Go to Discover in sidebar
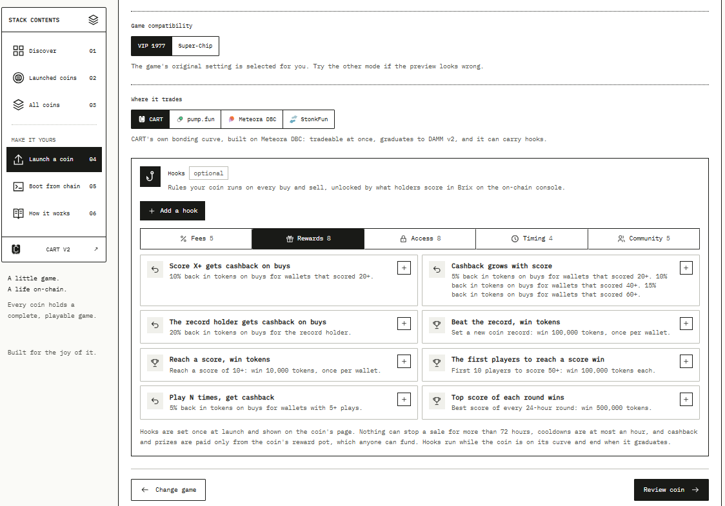This screenshot has width=725, height=506. pyautogui.click(x=54, y=51)
